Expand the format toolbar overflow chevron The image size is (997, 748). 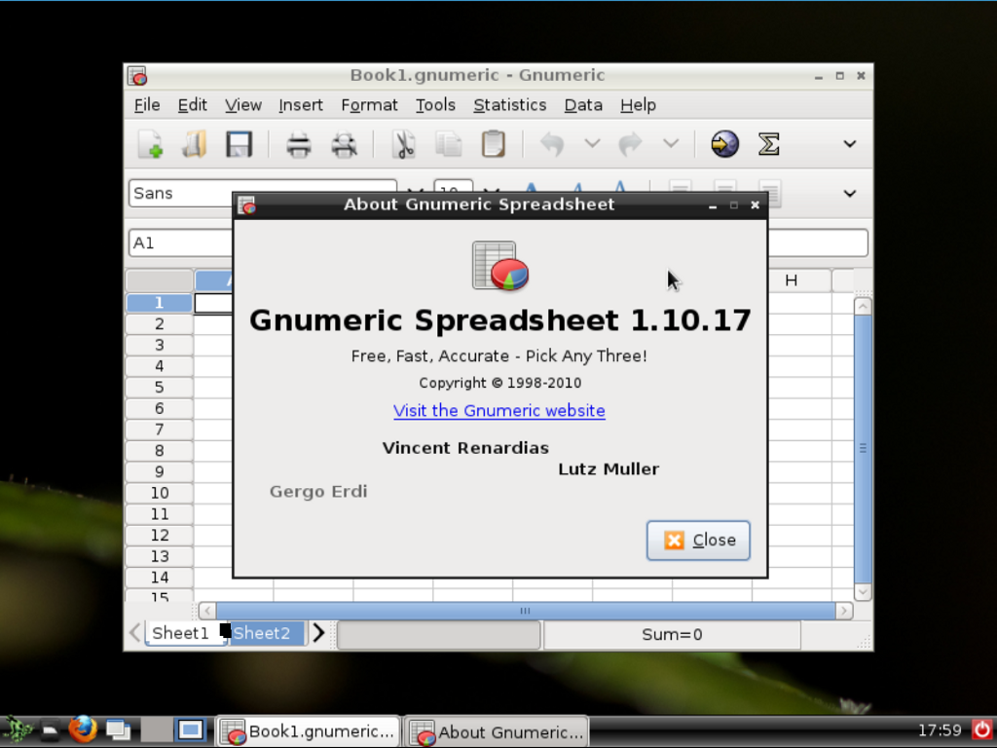click(x=849, y=194)
